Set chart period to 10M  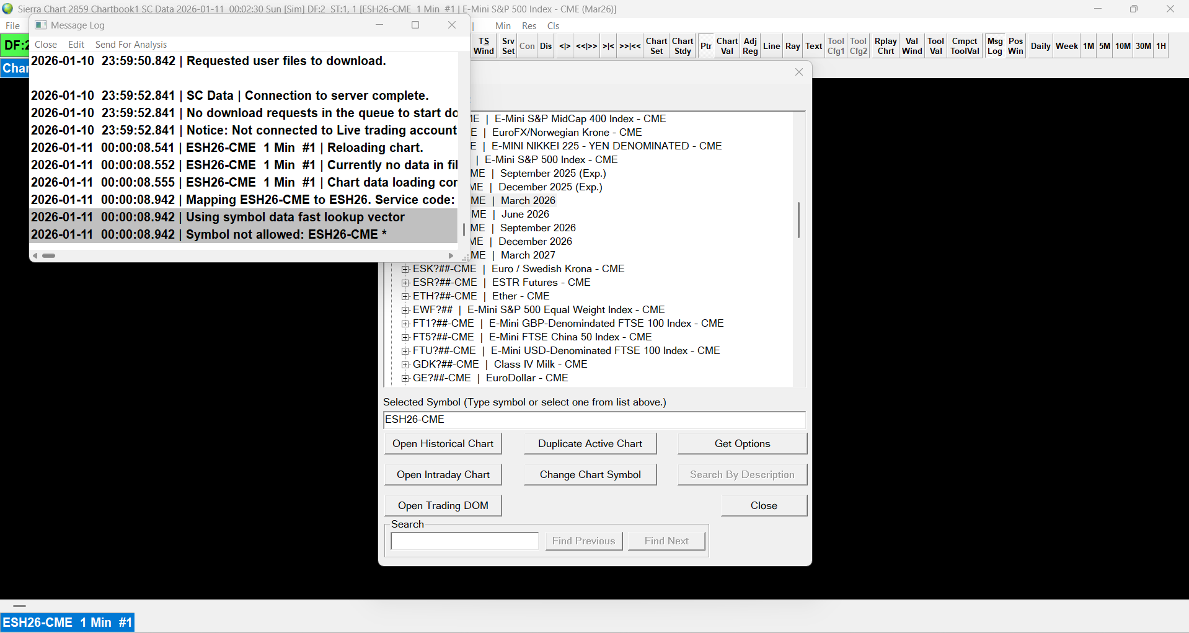tap(1123, 46)
